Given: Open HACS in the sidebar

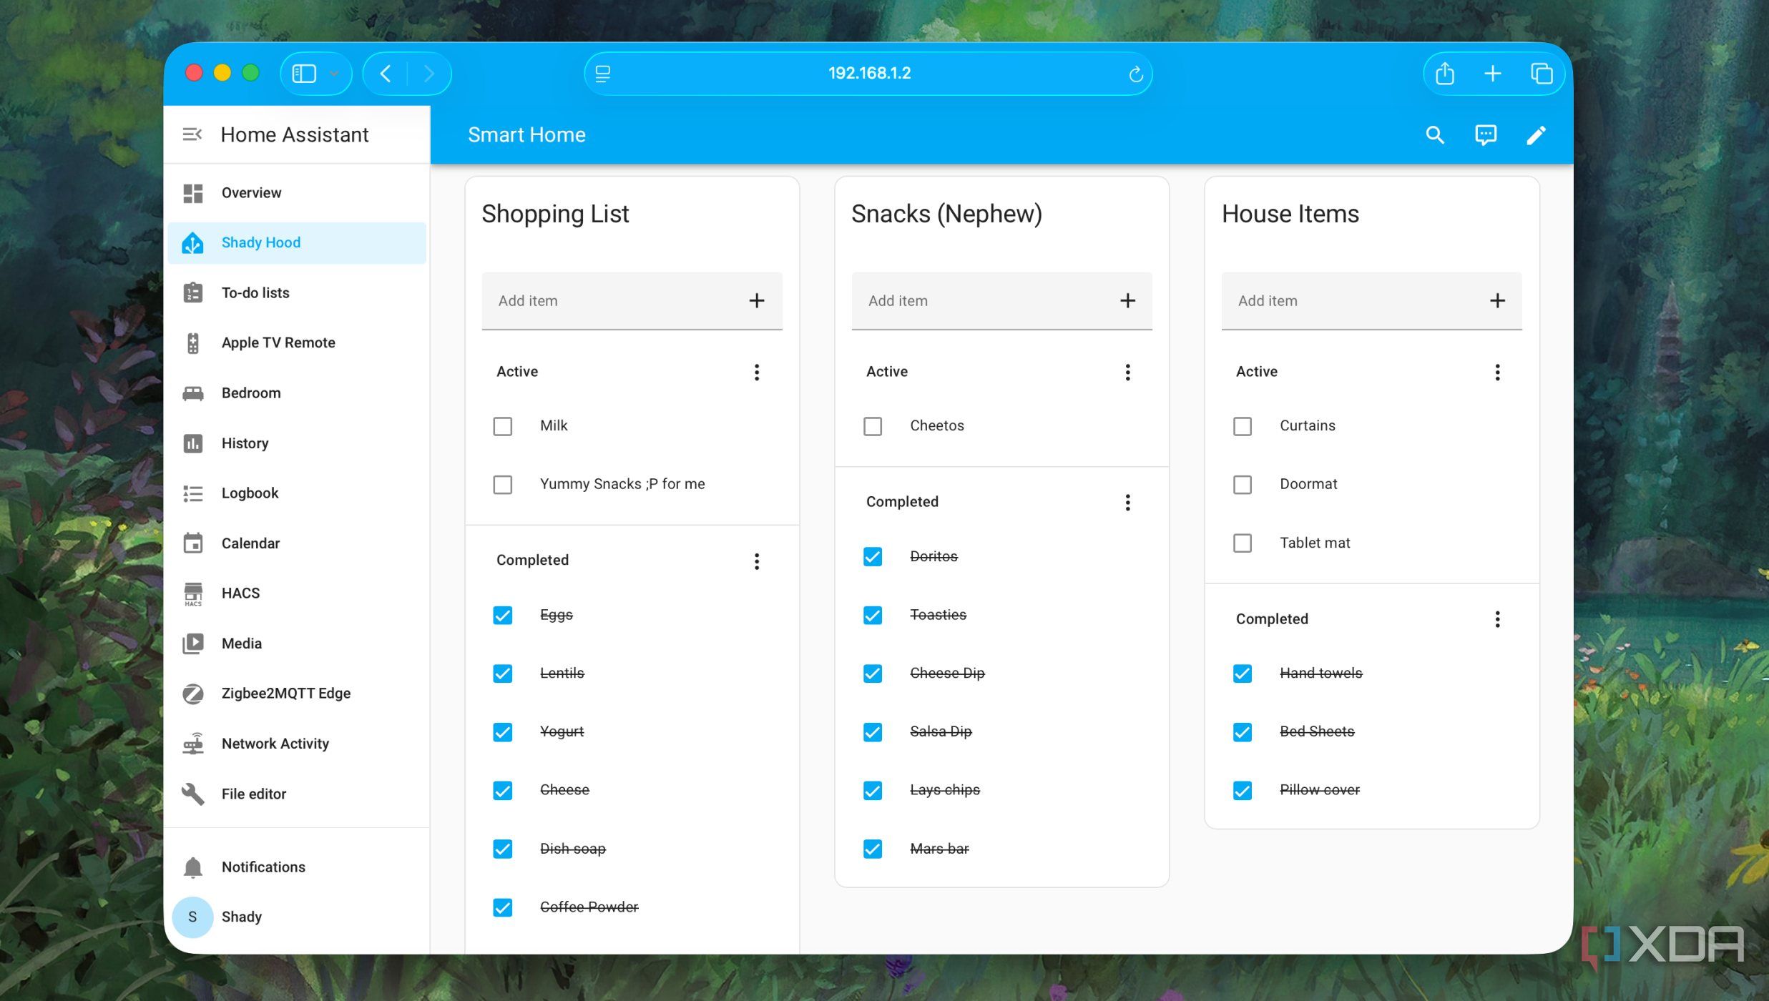Looking at the screenshot, I should pyautogui.click(x=298, y=593).
